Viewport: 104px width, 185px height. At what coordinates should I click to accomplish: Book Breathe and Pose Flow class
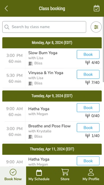[x=88, y=128]
